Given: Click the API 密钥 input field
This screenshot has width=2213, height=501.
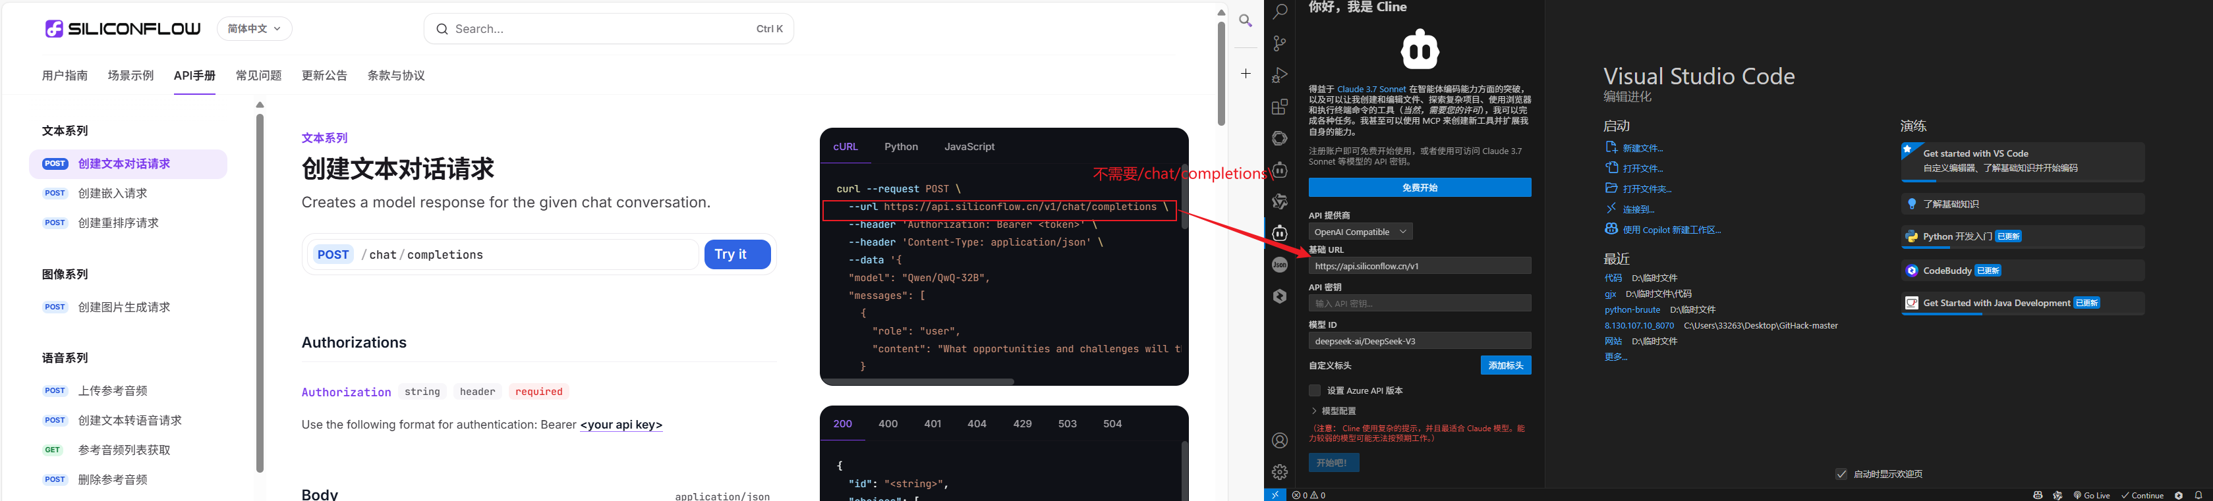Looking at the screenshot, I should click(x=1420, y=303).
